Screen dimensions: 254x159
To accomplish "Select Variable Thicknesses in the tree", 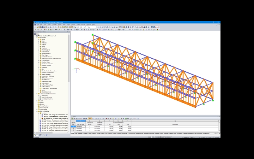I will (47, 57).
